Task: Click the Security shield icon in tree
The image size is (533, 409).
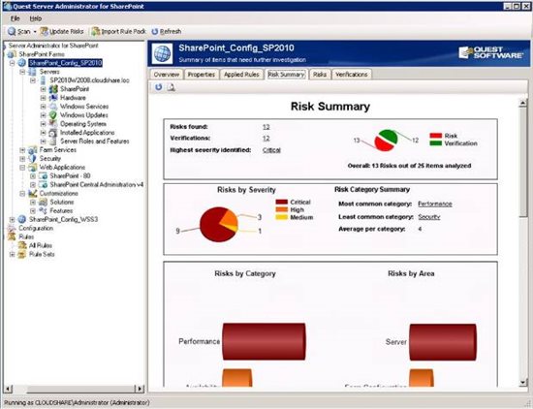Action: (x=32, y=158)
